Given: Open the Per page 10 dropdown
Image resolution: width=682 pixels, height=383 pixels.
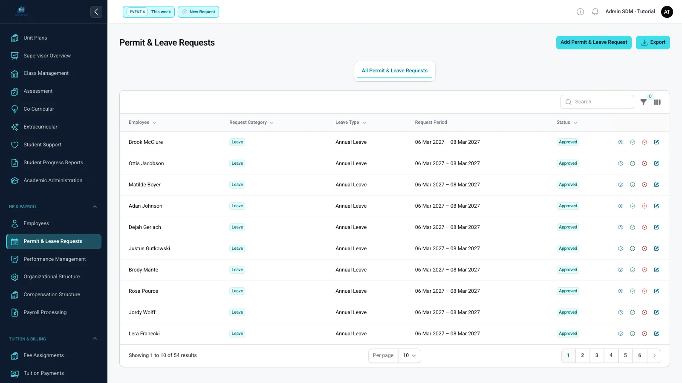Looking at the screenshot, I should point(409,356).
